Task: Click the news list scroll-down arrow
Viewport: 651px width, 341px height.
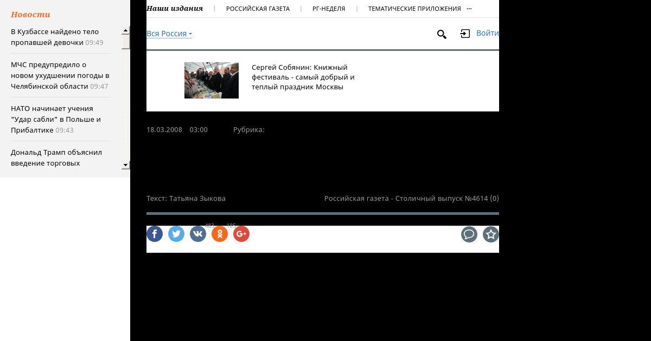Action: pyautogui.click(x=126, y=165)
